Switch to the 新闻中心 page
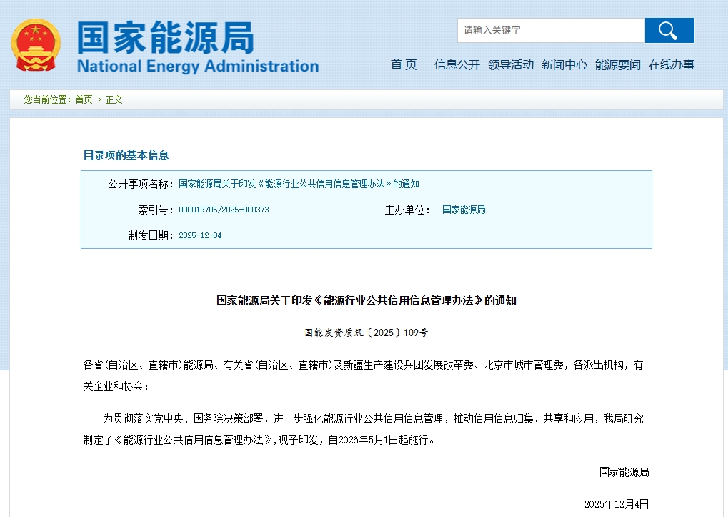The width and height of the screenshot is (728, 517). click(x=564, y=64)
